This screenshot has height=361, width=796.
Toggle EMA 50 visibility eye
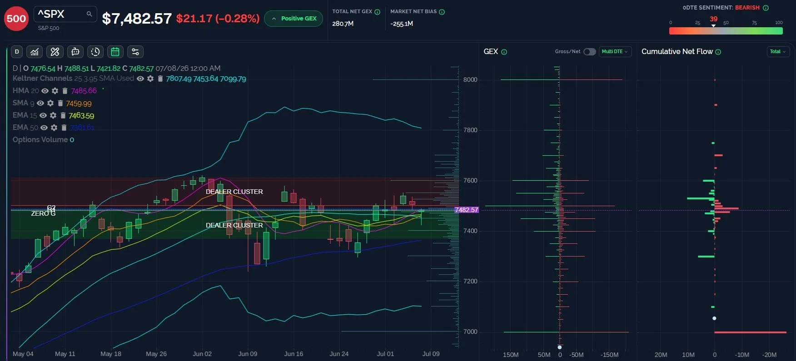[x=44, y=128]
